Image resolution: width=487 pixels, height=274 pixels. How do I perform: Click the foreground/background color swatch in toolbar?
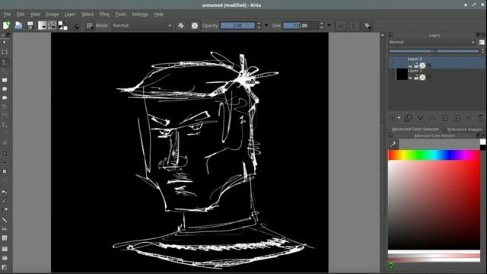[x=63, y=25]
